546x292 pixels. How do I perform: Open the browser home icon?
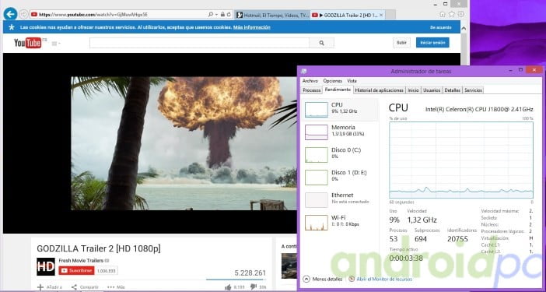click(443, 14)
